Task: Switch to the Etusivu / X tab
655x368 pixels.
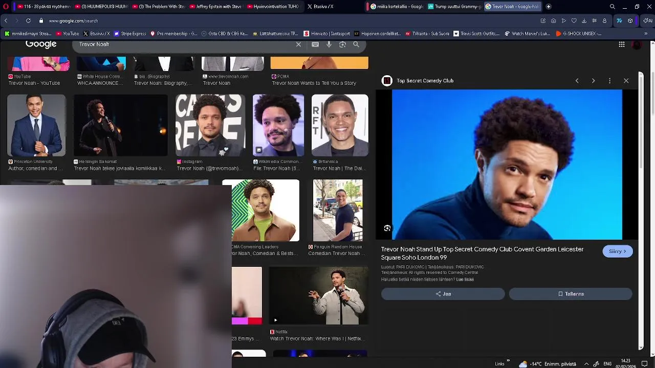Action: [320, 7]
